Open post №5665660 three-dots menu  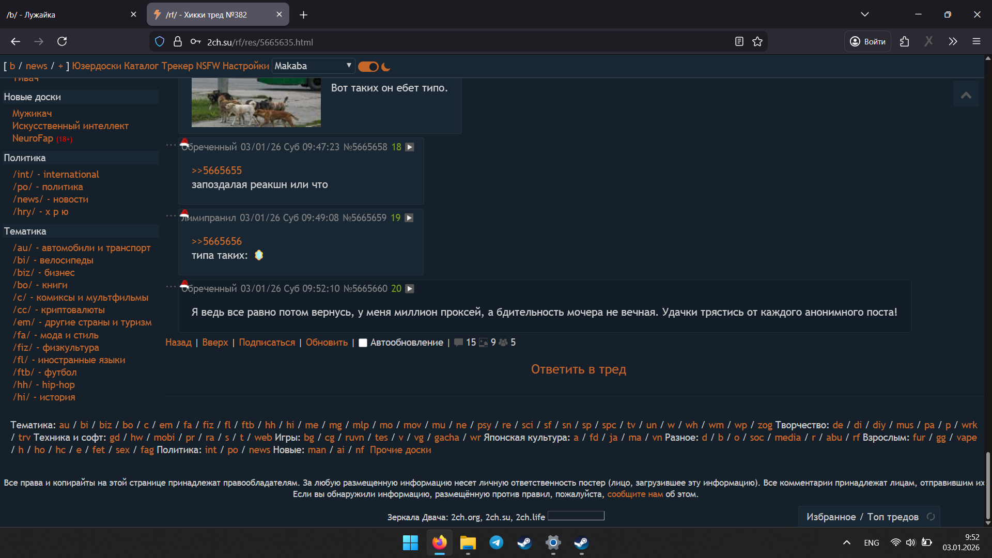pyautogui.click(x=171, y=286)
